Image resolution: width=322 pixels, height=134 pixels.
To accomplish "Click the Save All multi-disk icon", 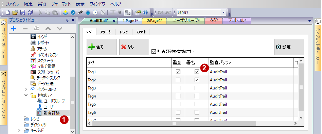I will (30, 12).
